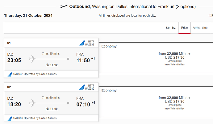The image size is (213, 124).
Task: Select flight card 01 departing 23:05
Action: (51, 58)
